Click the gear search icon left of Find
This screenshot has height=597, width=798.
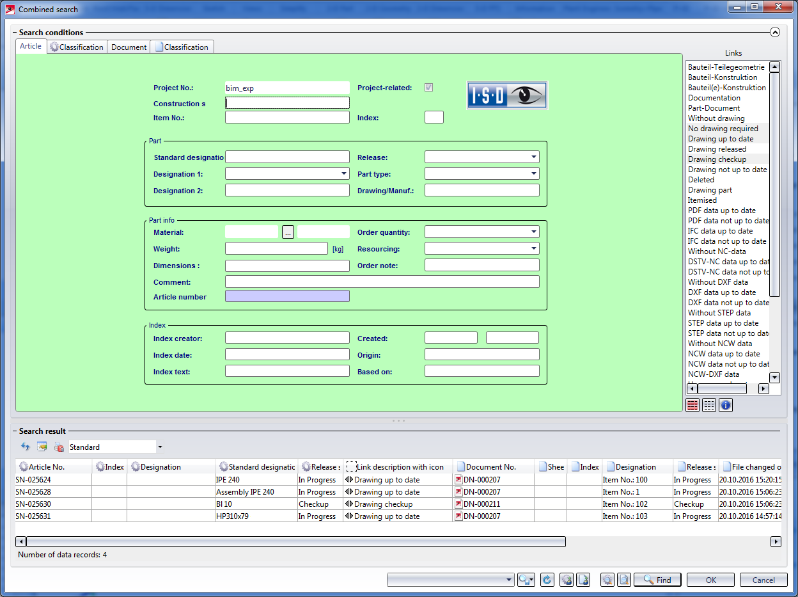click(x=607, y=580)
